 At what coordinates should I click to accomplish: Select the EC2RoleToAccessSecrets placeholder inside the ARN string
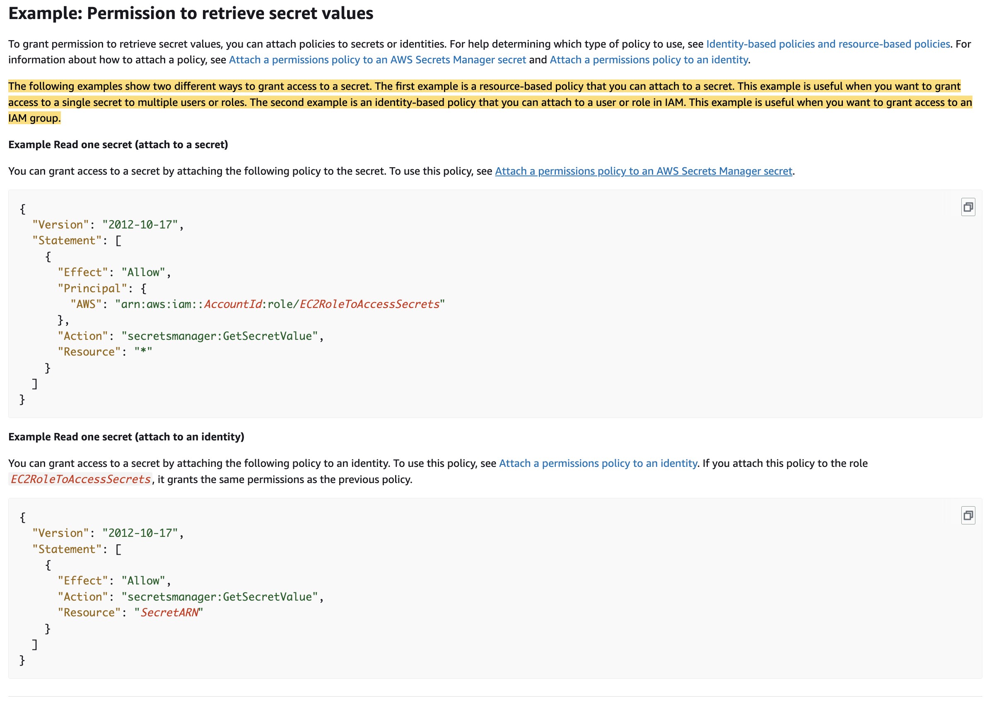(x=369, y=304)
